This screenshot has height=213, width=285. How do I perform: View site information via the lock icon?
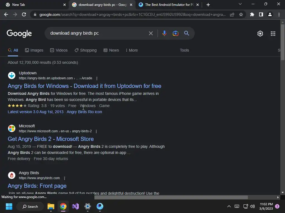pos(35,14)
